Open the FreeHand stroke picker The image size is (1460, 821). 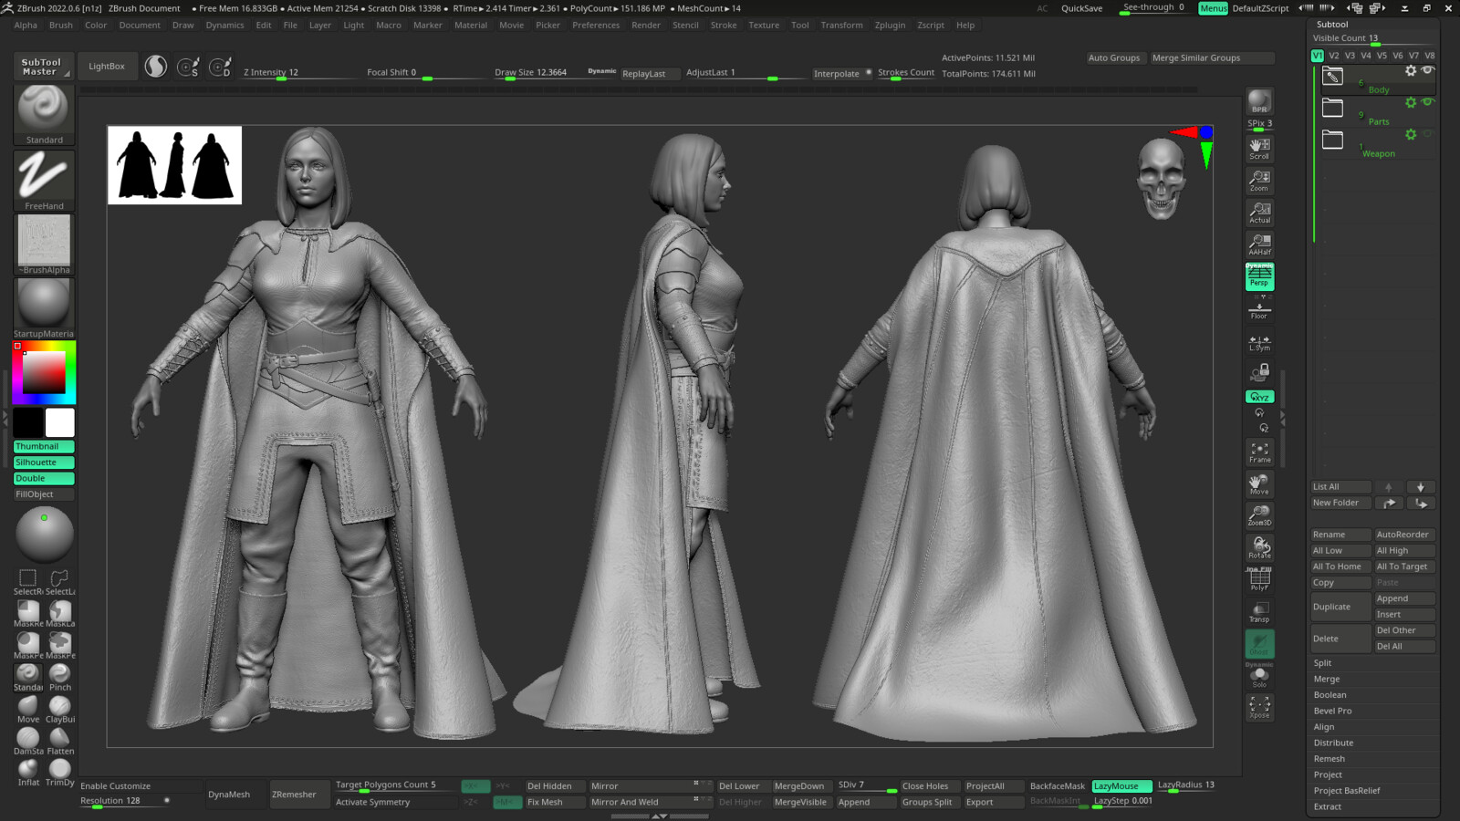tap(44, 181)
